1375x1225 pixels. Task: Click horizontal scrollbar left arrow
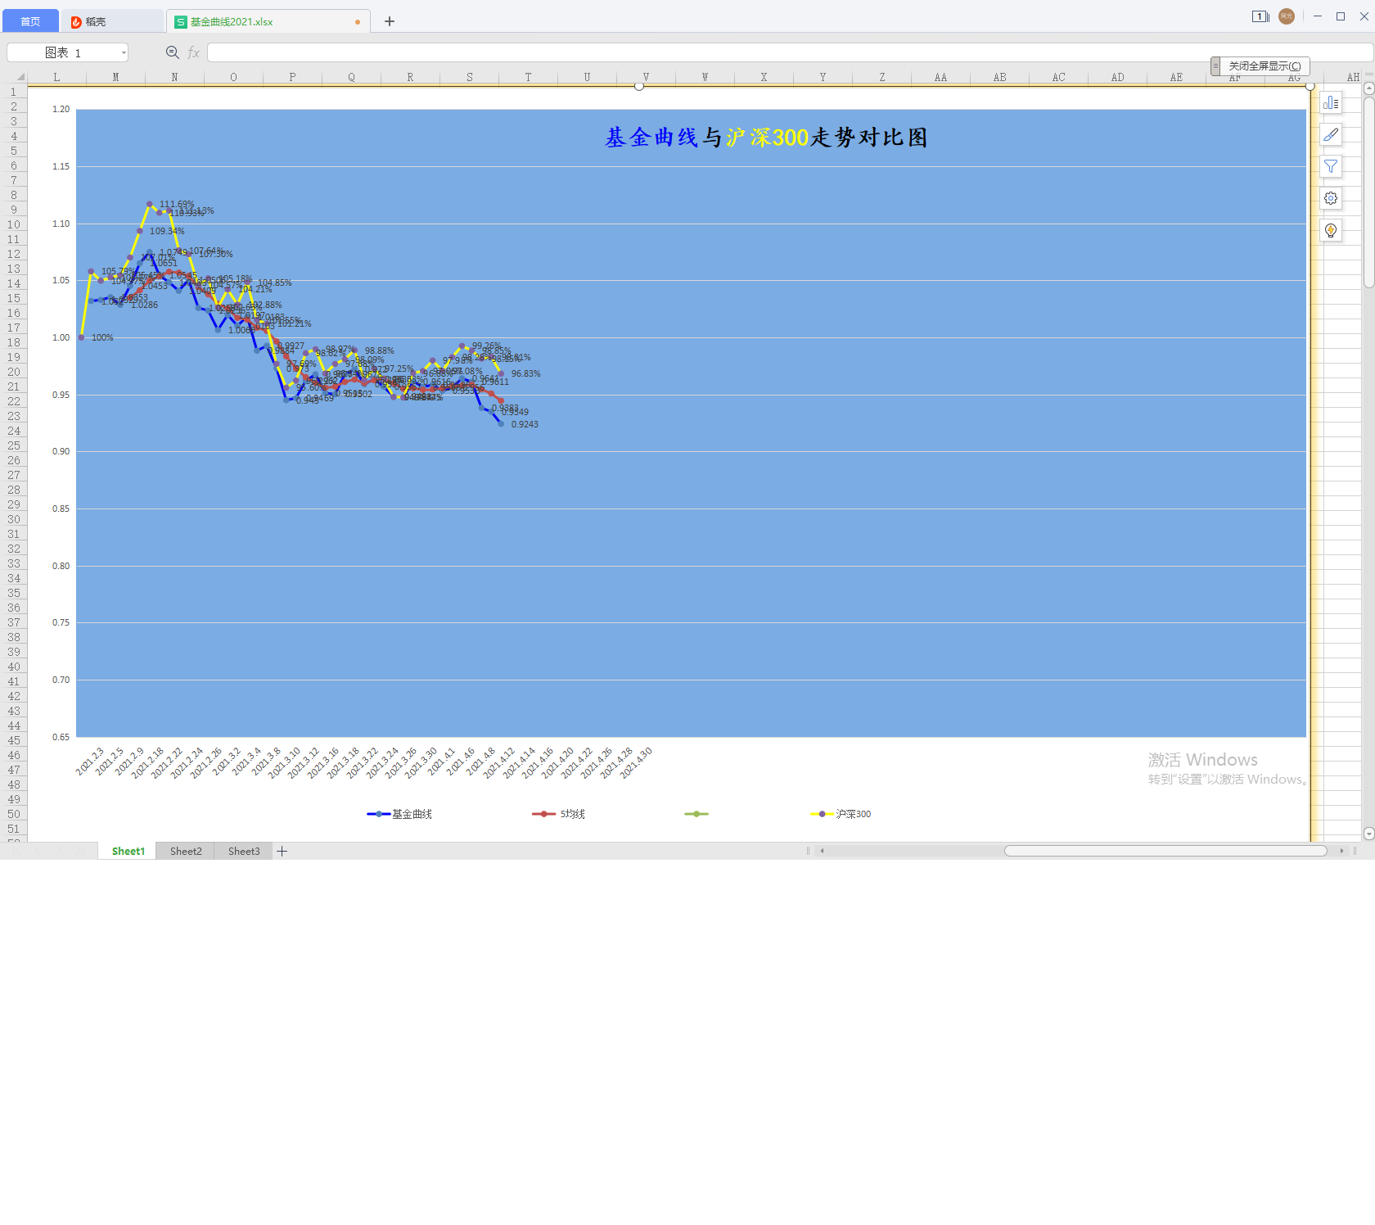click(x=822, y=851)
